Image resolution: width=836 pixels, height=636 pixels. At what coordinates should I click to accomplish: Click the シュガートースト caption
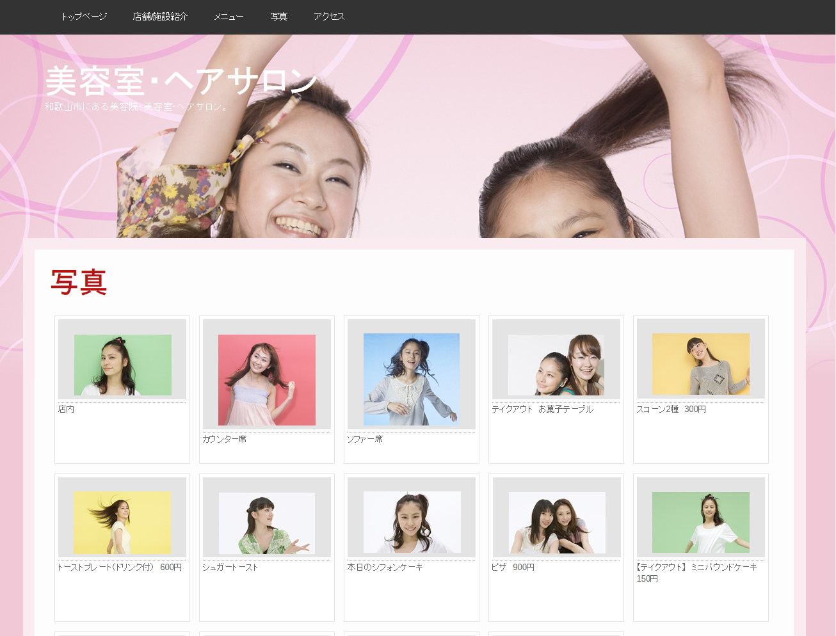(x=230, y=567)
